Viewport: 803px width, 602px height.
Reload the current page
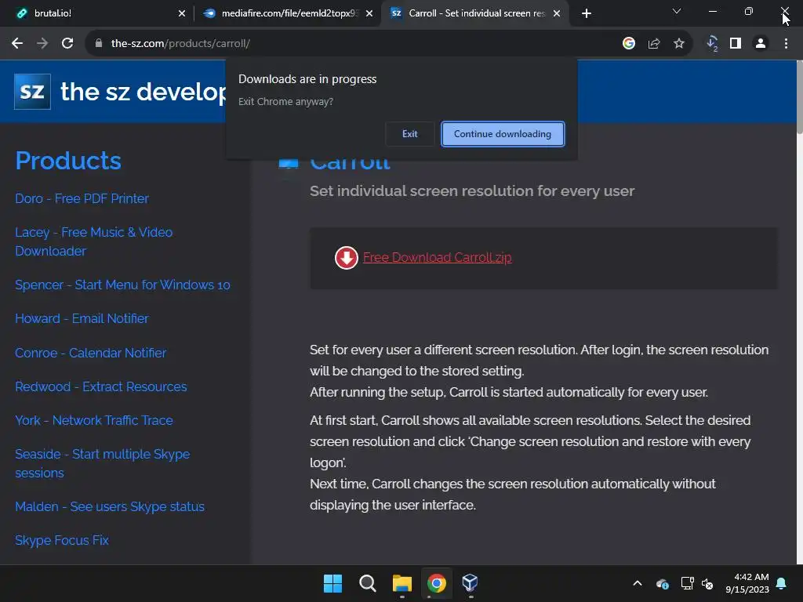pos(67,44)
